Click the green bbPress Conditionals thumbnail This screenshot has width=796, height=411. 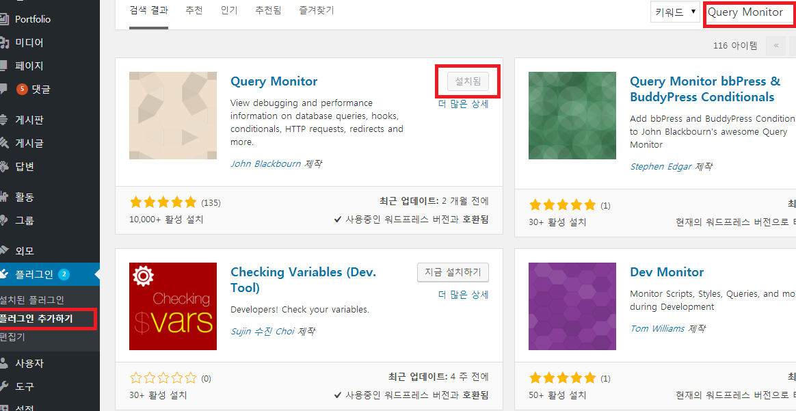coord(572,115)
